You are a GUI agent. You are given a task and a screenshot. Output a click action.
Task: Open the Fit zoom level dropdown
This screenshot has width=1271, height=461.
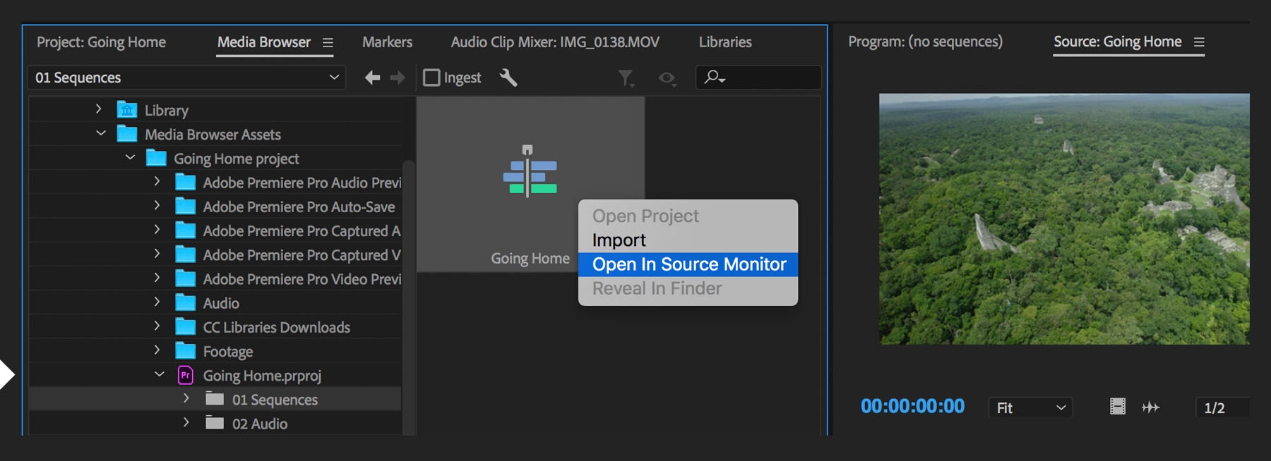click(1030, 407)
